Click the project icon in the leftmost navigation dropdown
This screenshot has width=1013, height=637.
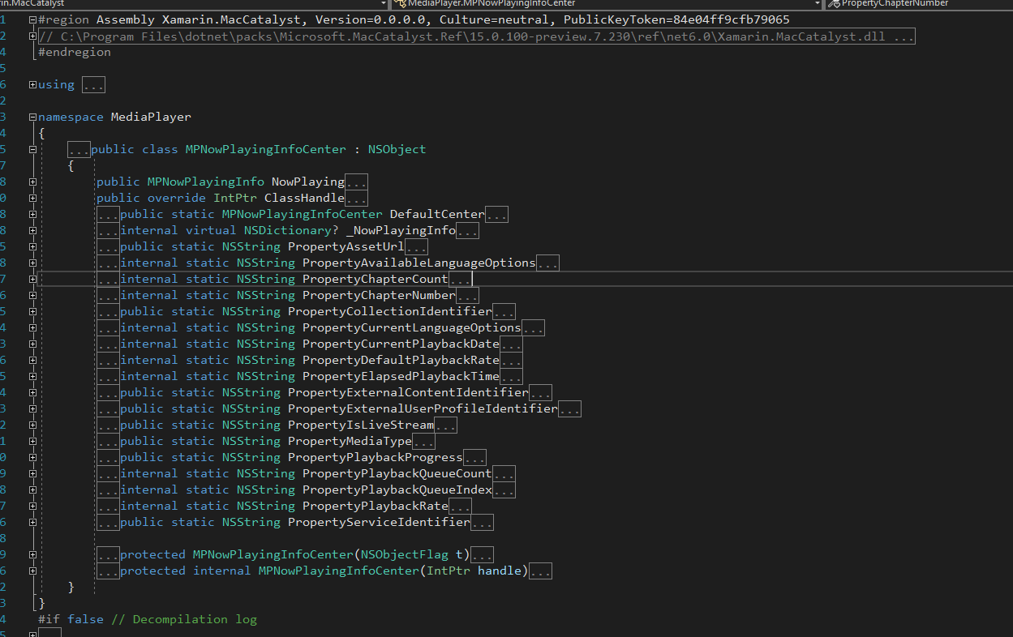[4, 4]
